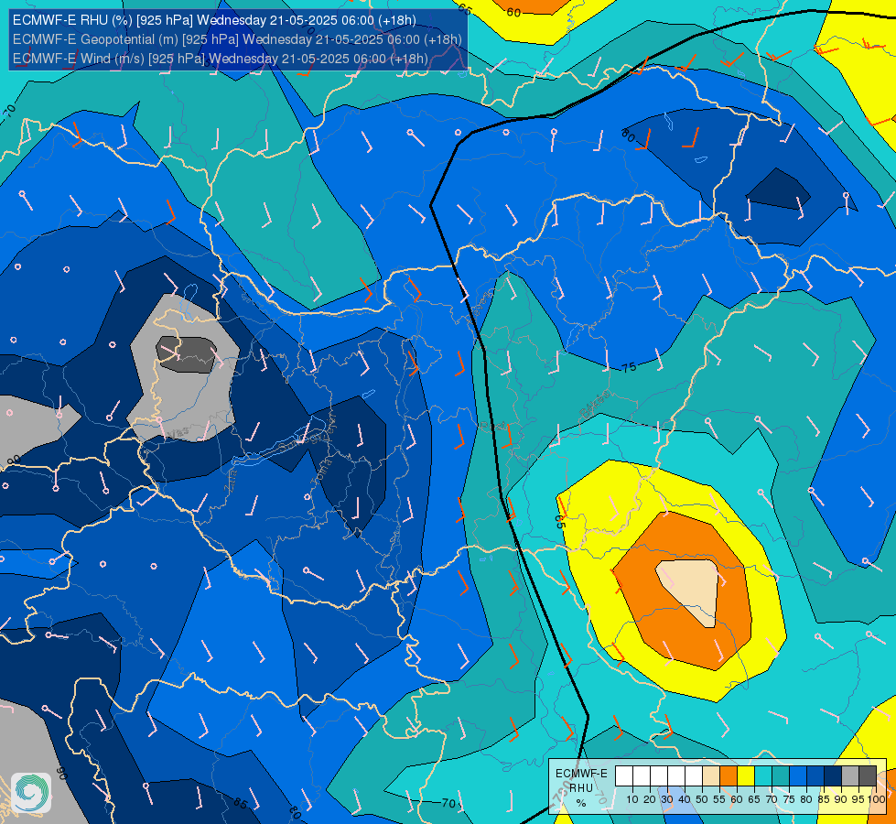Select the ECMWF-E Wind (m/s) title line
Image resolution: width=896 pixels, height=824 pixels.
[220, 59]
